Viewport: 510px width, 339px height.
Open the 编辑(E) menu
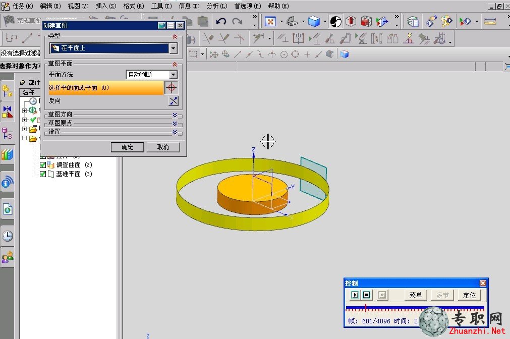(x=50, y=6)
